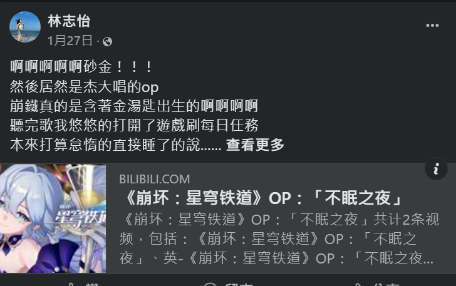Click the BILIBILI.COM source label

[155, 179]
